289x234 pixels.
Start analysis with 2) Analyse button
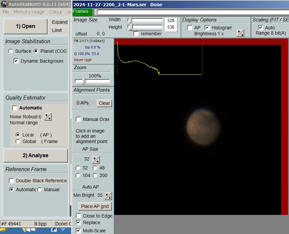click(x=35, y=156)
